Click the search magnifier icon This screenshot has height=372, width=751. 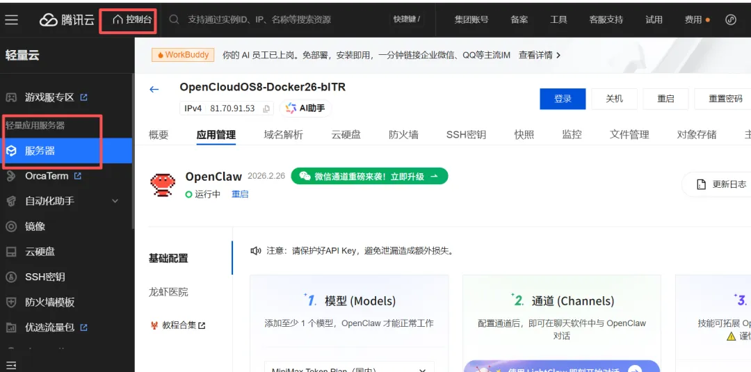[x=175, y=19]
